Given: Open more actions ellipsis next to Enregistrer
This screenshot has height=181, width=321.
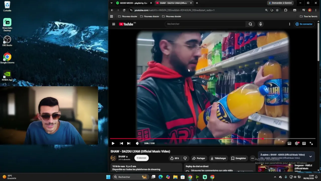Looking at the screenshot, I should point(252,158).
